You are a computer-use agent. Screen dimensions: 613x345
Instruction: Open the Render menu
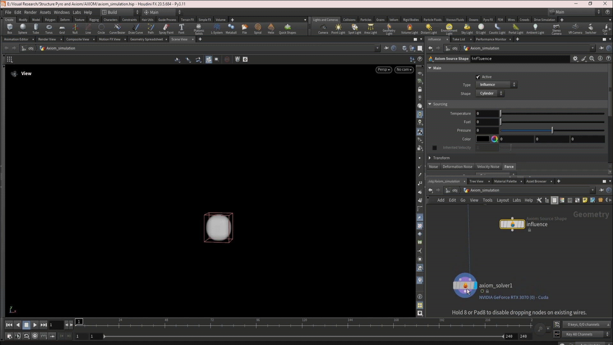pyautogui.click(x=30, y=12)
